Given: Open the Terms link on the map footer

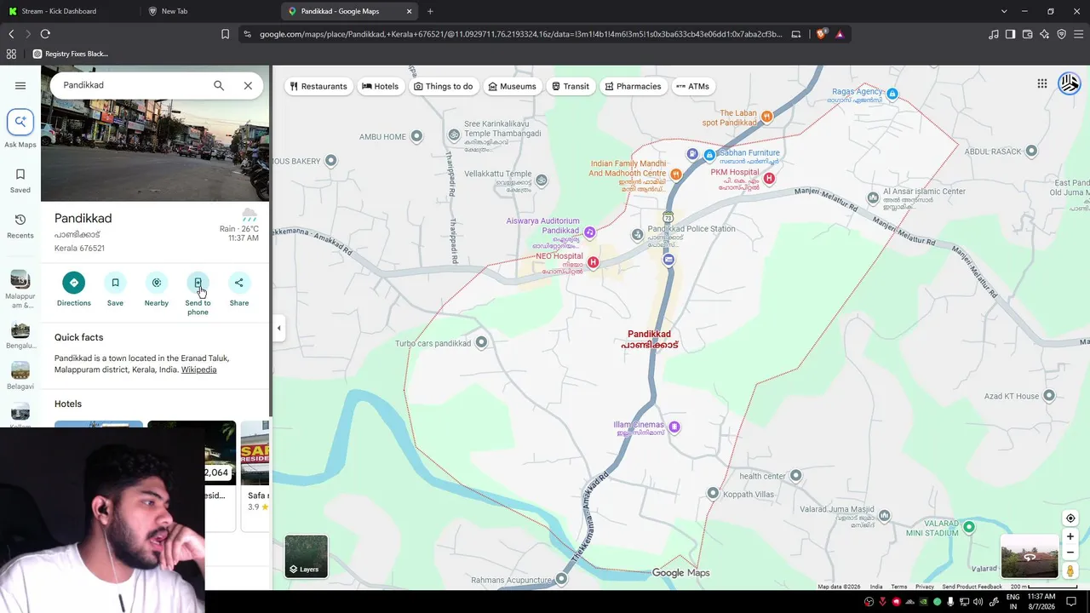Looking at the screenshot, I should [x=899, y=587].
